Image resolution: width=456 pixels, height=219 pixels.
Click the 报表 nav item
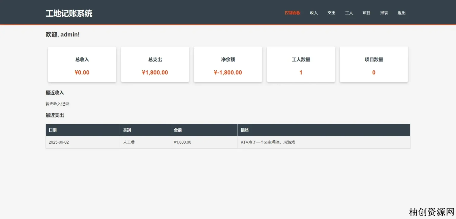click(384, 13)
